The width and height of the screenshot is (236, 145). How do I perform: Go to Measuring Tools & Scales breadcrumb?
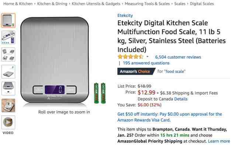click(x=147, y=4)
